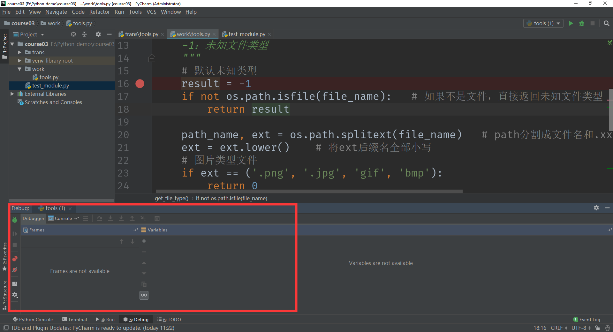Switch to the Debugger tab
613x332 pixels.
[x=34, y=219]
